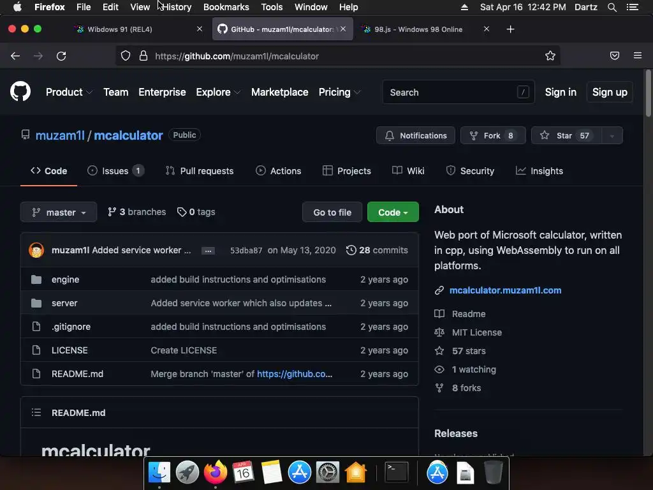Expand the commit message ellipsis button
The height and width of the screenshot is (490, 653).
(208, 250)
